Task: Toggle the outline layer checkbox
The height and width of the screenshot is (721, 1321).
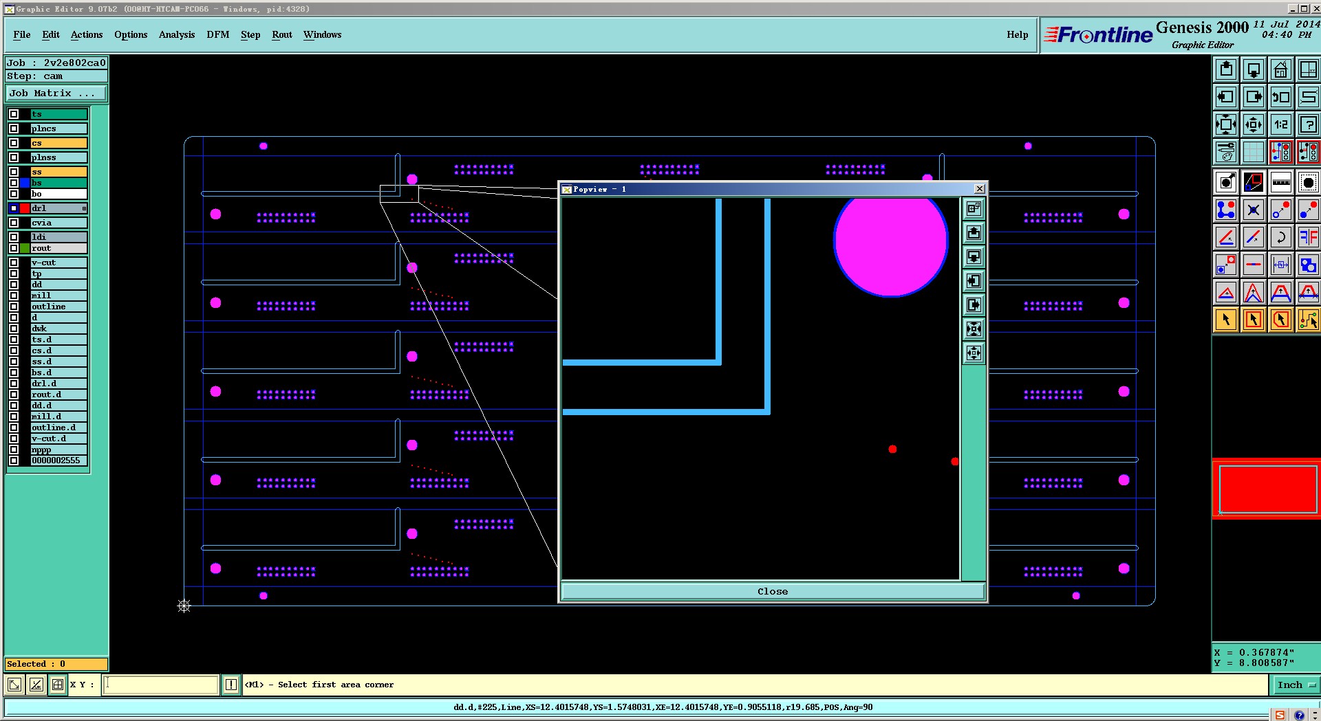Action: point(14,307)
